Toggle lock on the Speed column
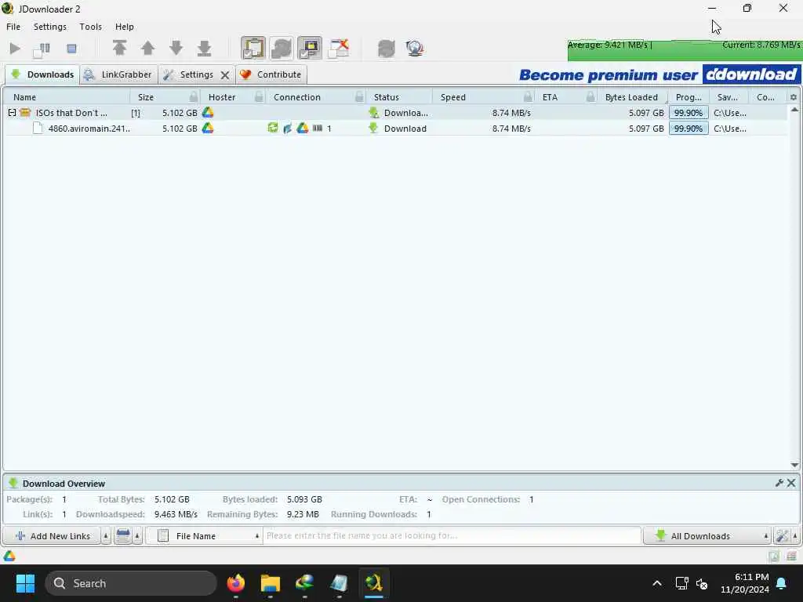The image size is (803, 602). pyautogui.click(x=528, y=96)
